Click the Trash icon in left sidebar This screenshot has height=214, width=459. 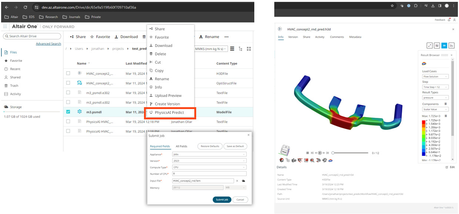tap(6, 86)
